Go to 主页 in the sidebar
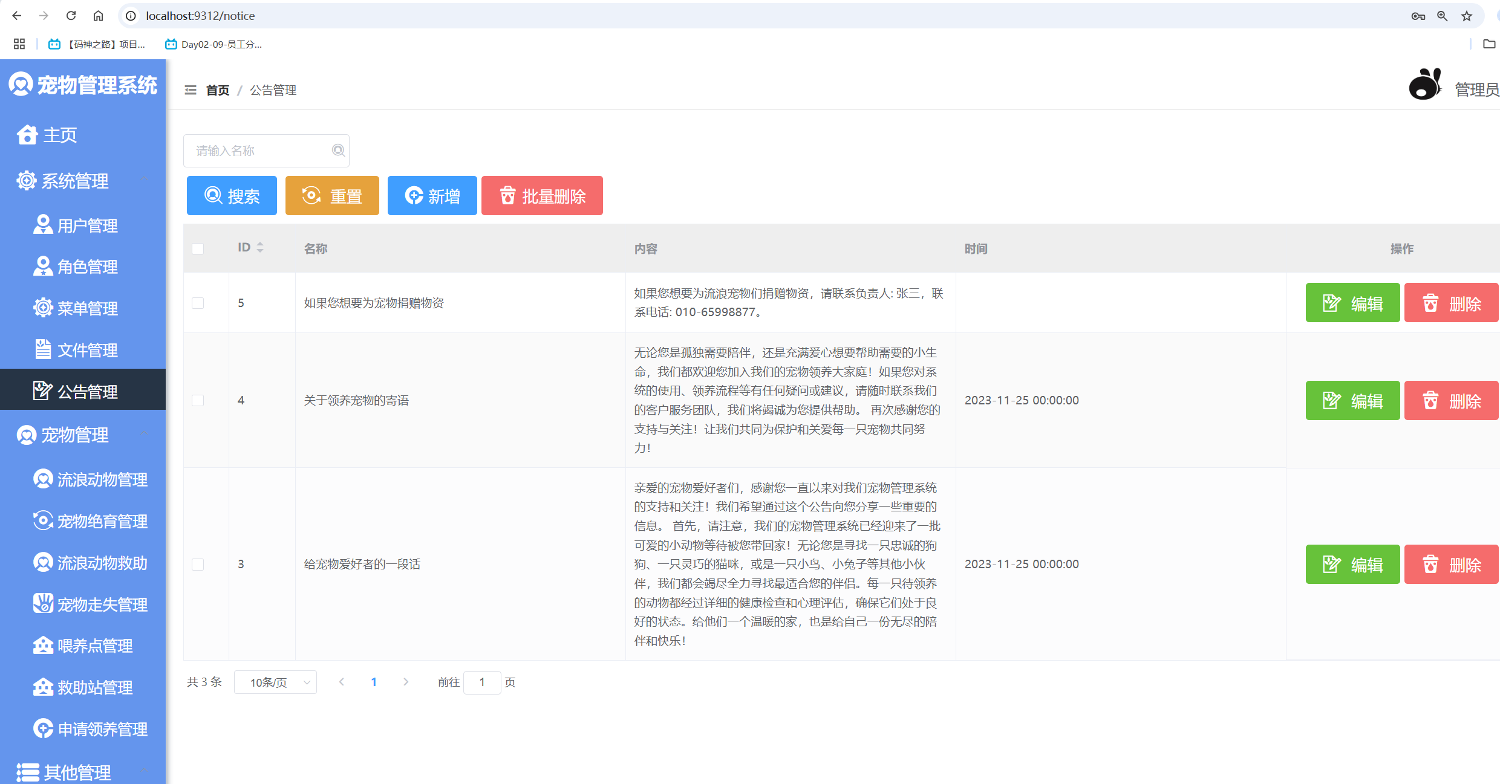 point(83,135)
